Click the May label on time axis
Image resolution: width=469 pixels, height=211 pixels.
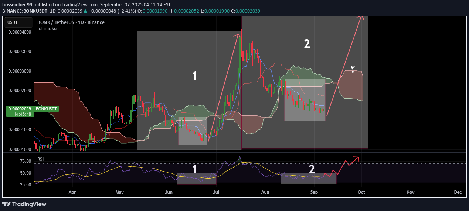pos(119,192)
